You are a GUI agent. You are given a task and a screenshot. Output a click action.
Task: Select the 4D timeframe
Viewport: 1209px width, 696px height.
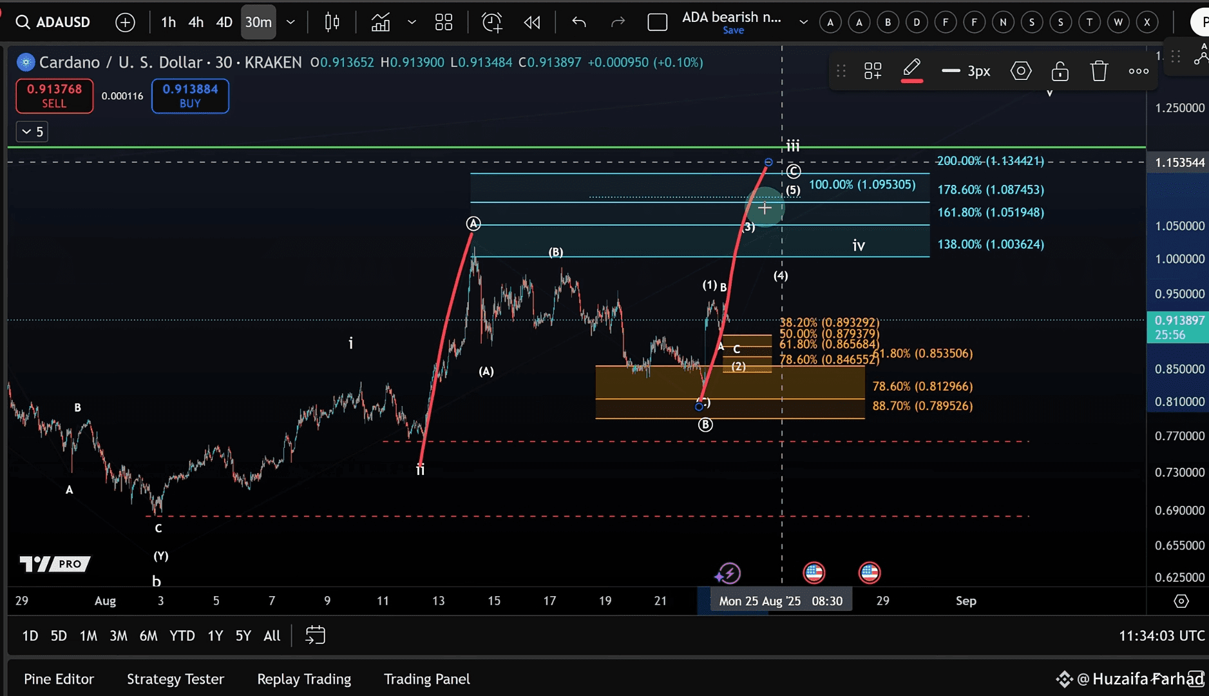[x=224, y=23]
